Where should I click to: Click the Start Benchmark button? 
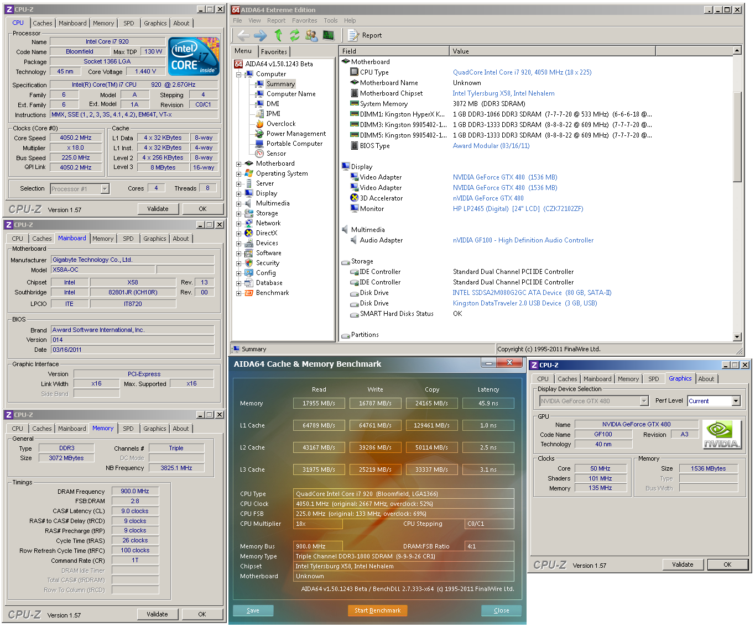[377, 610]
